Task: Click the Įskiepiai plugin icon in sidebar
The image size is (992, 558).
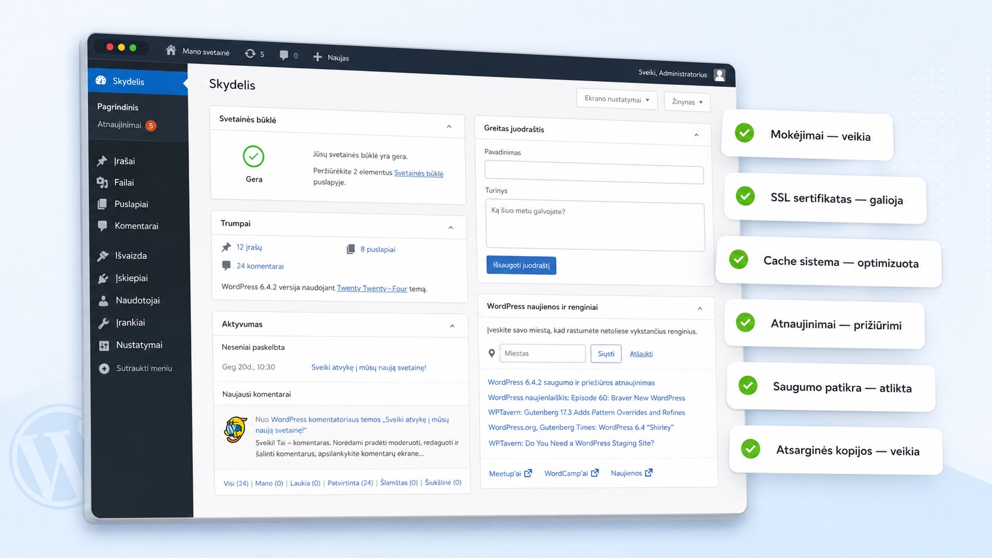Action: click(x=103, y=278)
